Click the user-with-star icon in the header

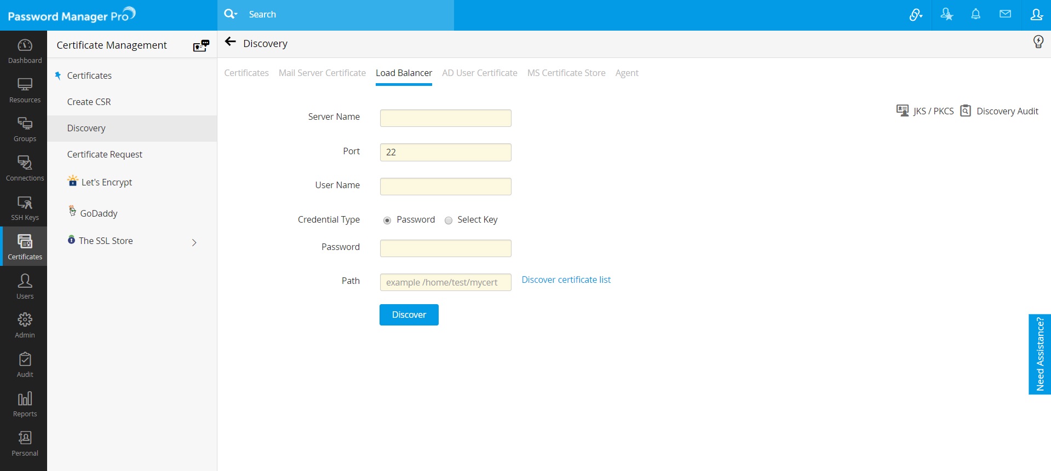[946, 14]
